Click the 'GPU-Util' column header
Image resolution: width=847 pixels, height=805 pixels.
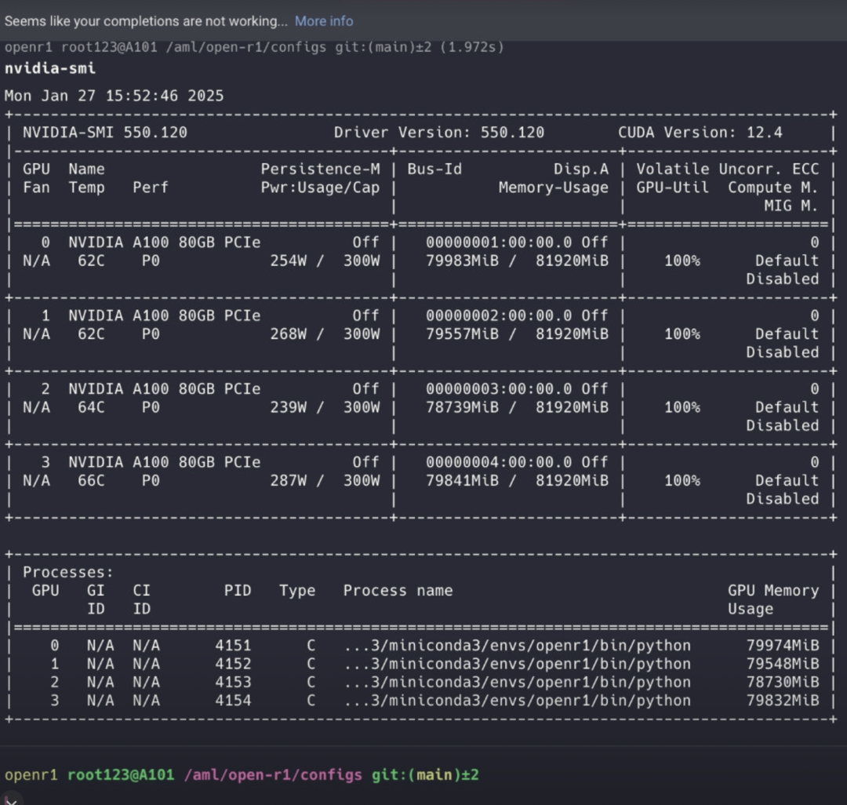[x=673, y=188]
